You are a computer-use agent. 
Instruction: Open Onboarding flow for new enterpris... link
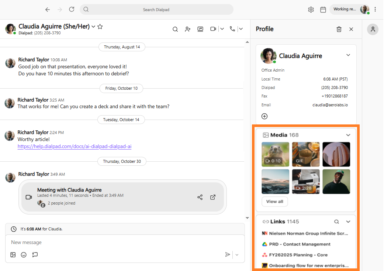[305, 265]
